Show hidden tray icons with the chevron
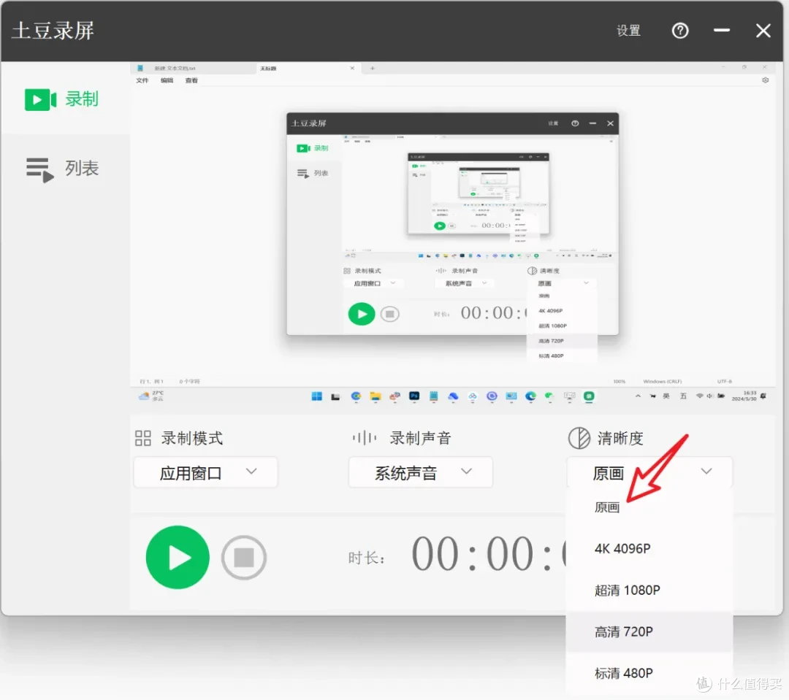Image resolution: width=789 pixels, height=700 pixels. pos(638,396)
